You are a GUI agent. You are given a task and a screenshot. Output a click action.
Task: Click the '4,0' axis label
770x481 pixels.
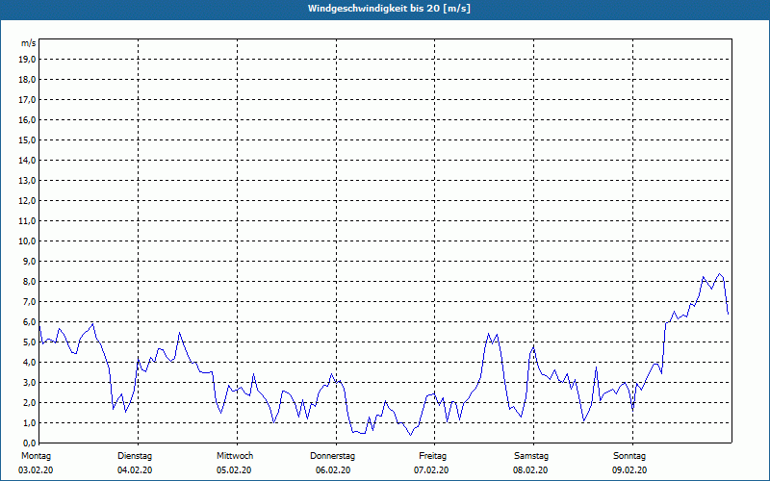pos(29,363)
